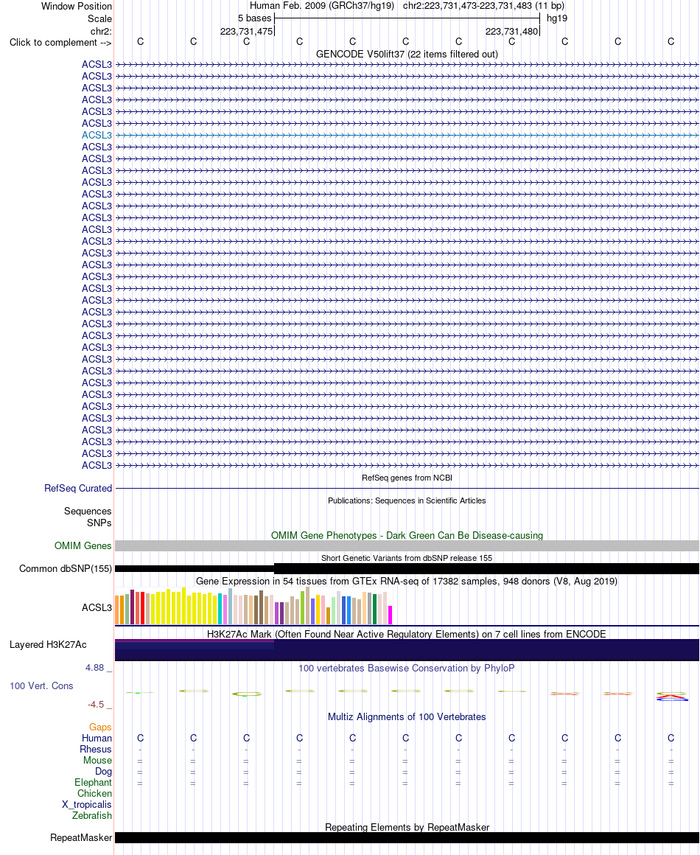
Task: Click the Chicken alignment row label
Action: click(x=94, y=793)
